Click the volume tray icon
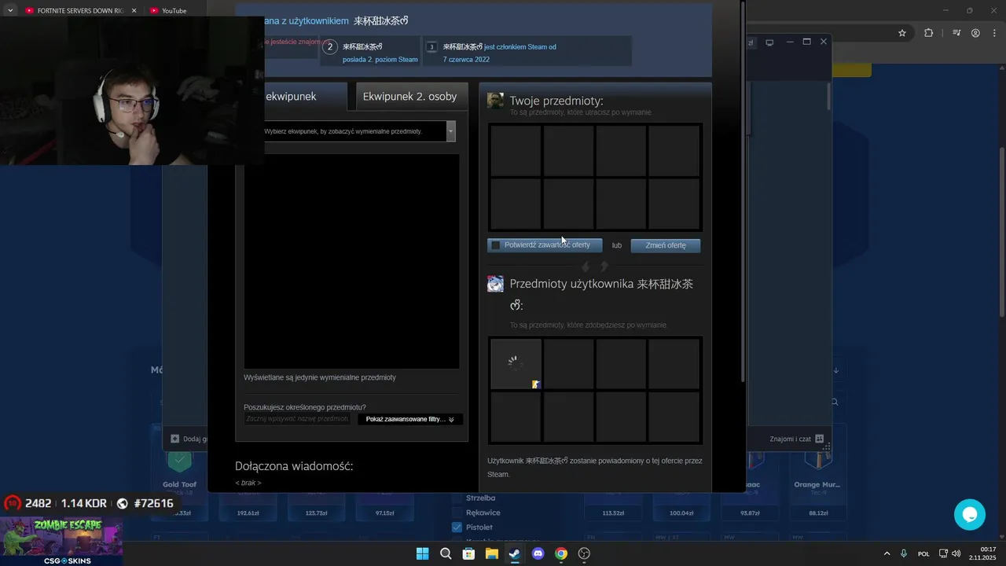The height and width of the screenshot is (566, 1006). pyautogui.click(x=956, y=553)
